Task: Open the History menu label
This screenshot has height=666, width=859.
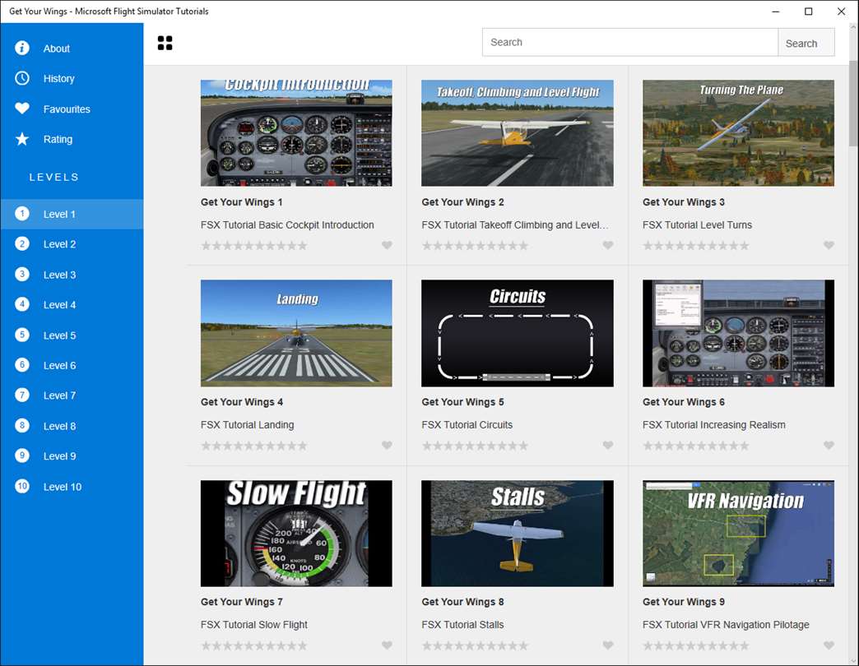Action: 58,79
